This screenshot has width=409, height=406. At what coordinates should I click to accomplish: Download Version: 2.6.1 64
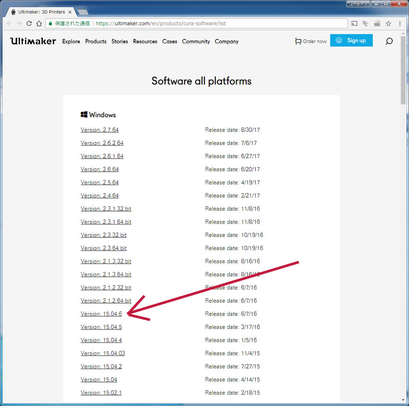click(x=102, y=156)
